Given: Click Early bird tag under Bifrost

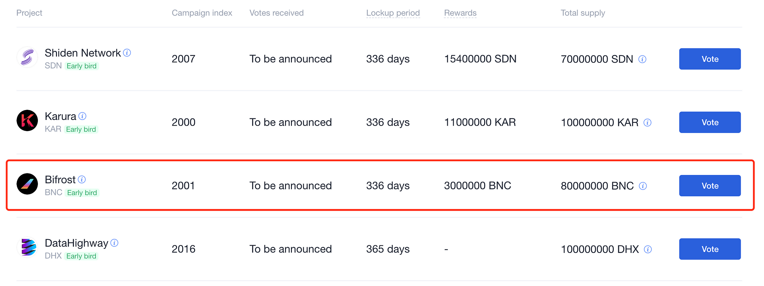Looking at the screenshot, I should pos(82,193).
